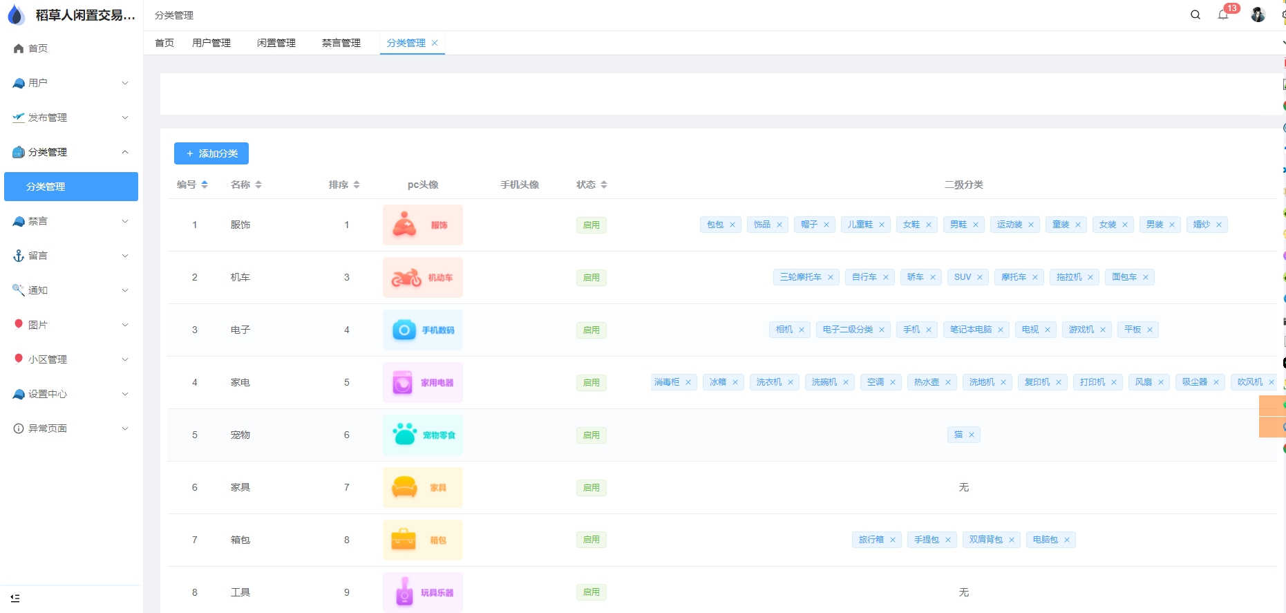Screen dimensions: 1286x613
Task: Expand the 用户 sidebar menu
Action: pos(71,83)
